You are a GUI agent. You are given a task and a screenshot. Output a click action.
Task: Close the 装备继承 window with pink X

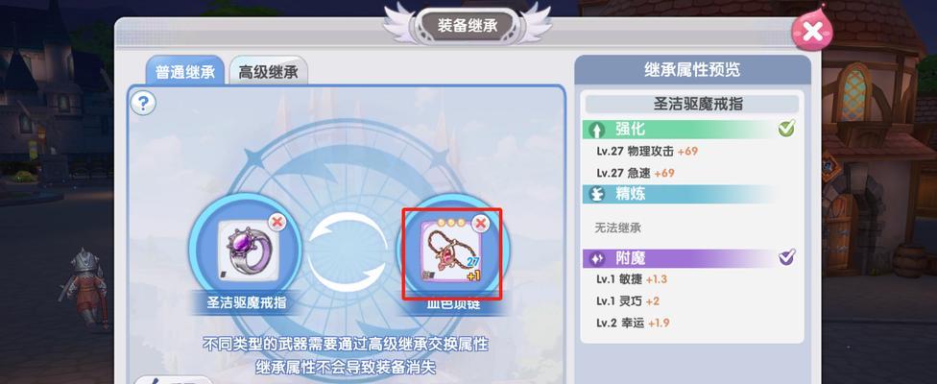(811, 31)
